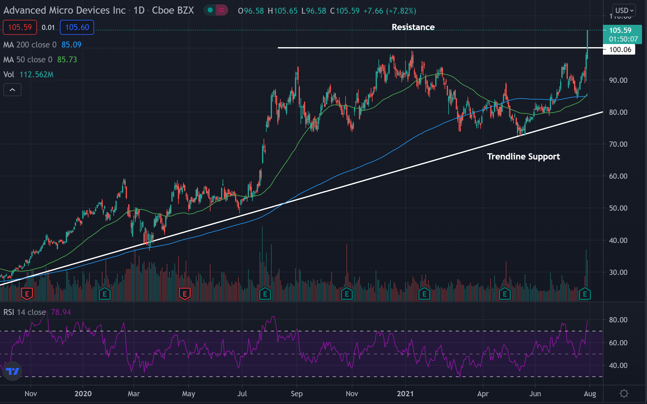
Task: Open the latest earnings marker near Aug 2021
Action: (x=585, y=294)
